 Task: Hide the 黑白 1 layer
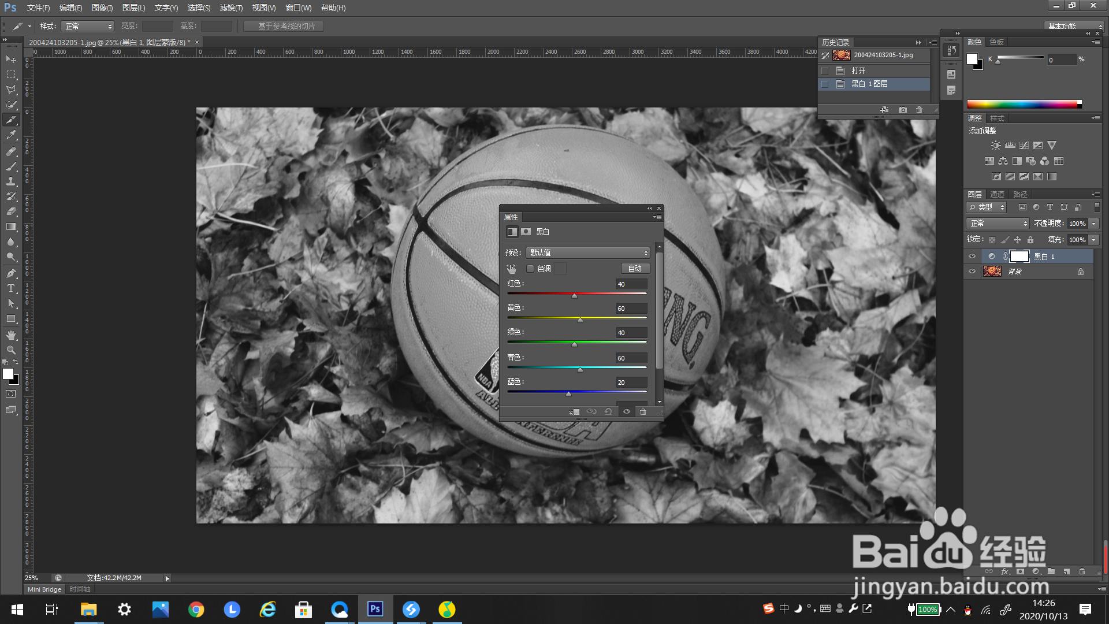(x=972, y=257)
